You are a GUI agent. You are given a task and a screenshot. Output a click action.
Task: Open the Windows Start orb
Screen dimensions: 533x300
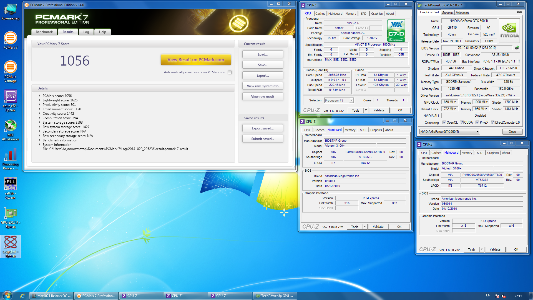point(7,295)
